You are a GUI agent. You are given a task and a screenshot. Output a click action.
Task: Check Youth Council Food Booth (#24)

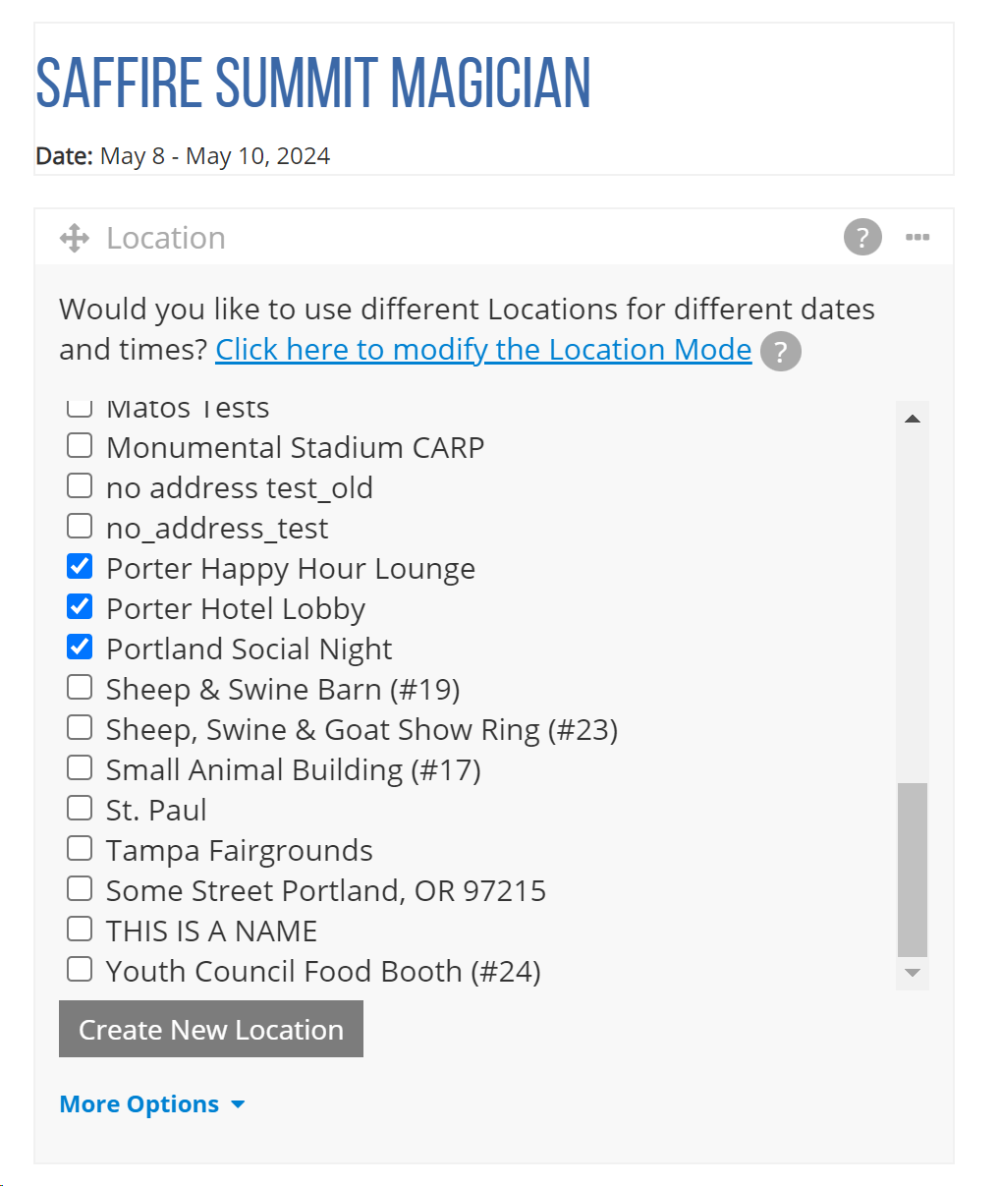point(80,970)
